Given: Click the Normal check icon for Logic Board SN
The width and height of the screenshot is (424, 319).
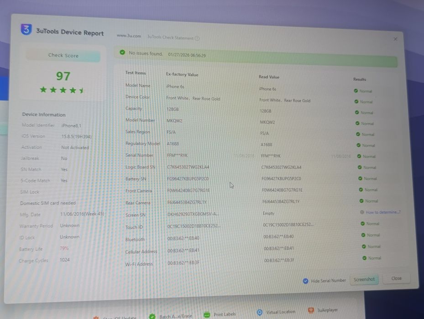Looking at the screenshot, I should [360, 167].
